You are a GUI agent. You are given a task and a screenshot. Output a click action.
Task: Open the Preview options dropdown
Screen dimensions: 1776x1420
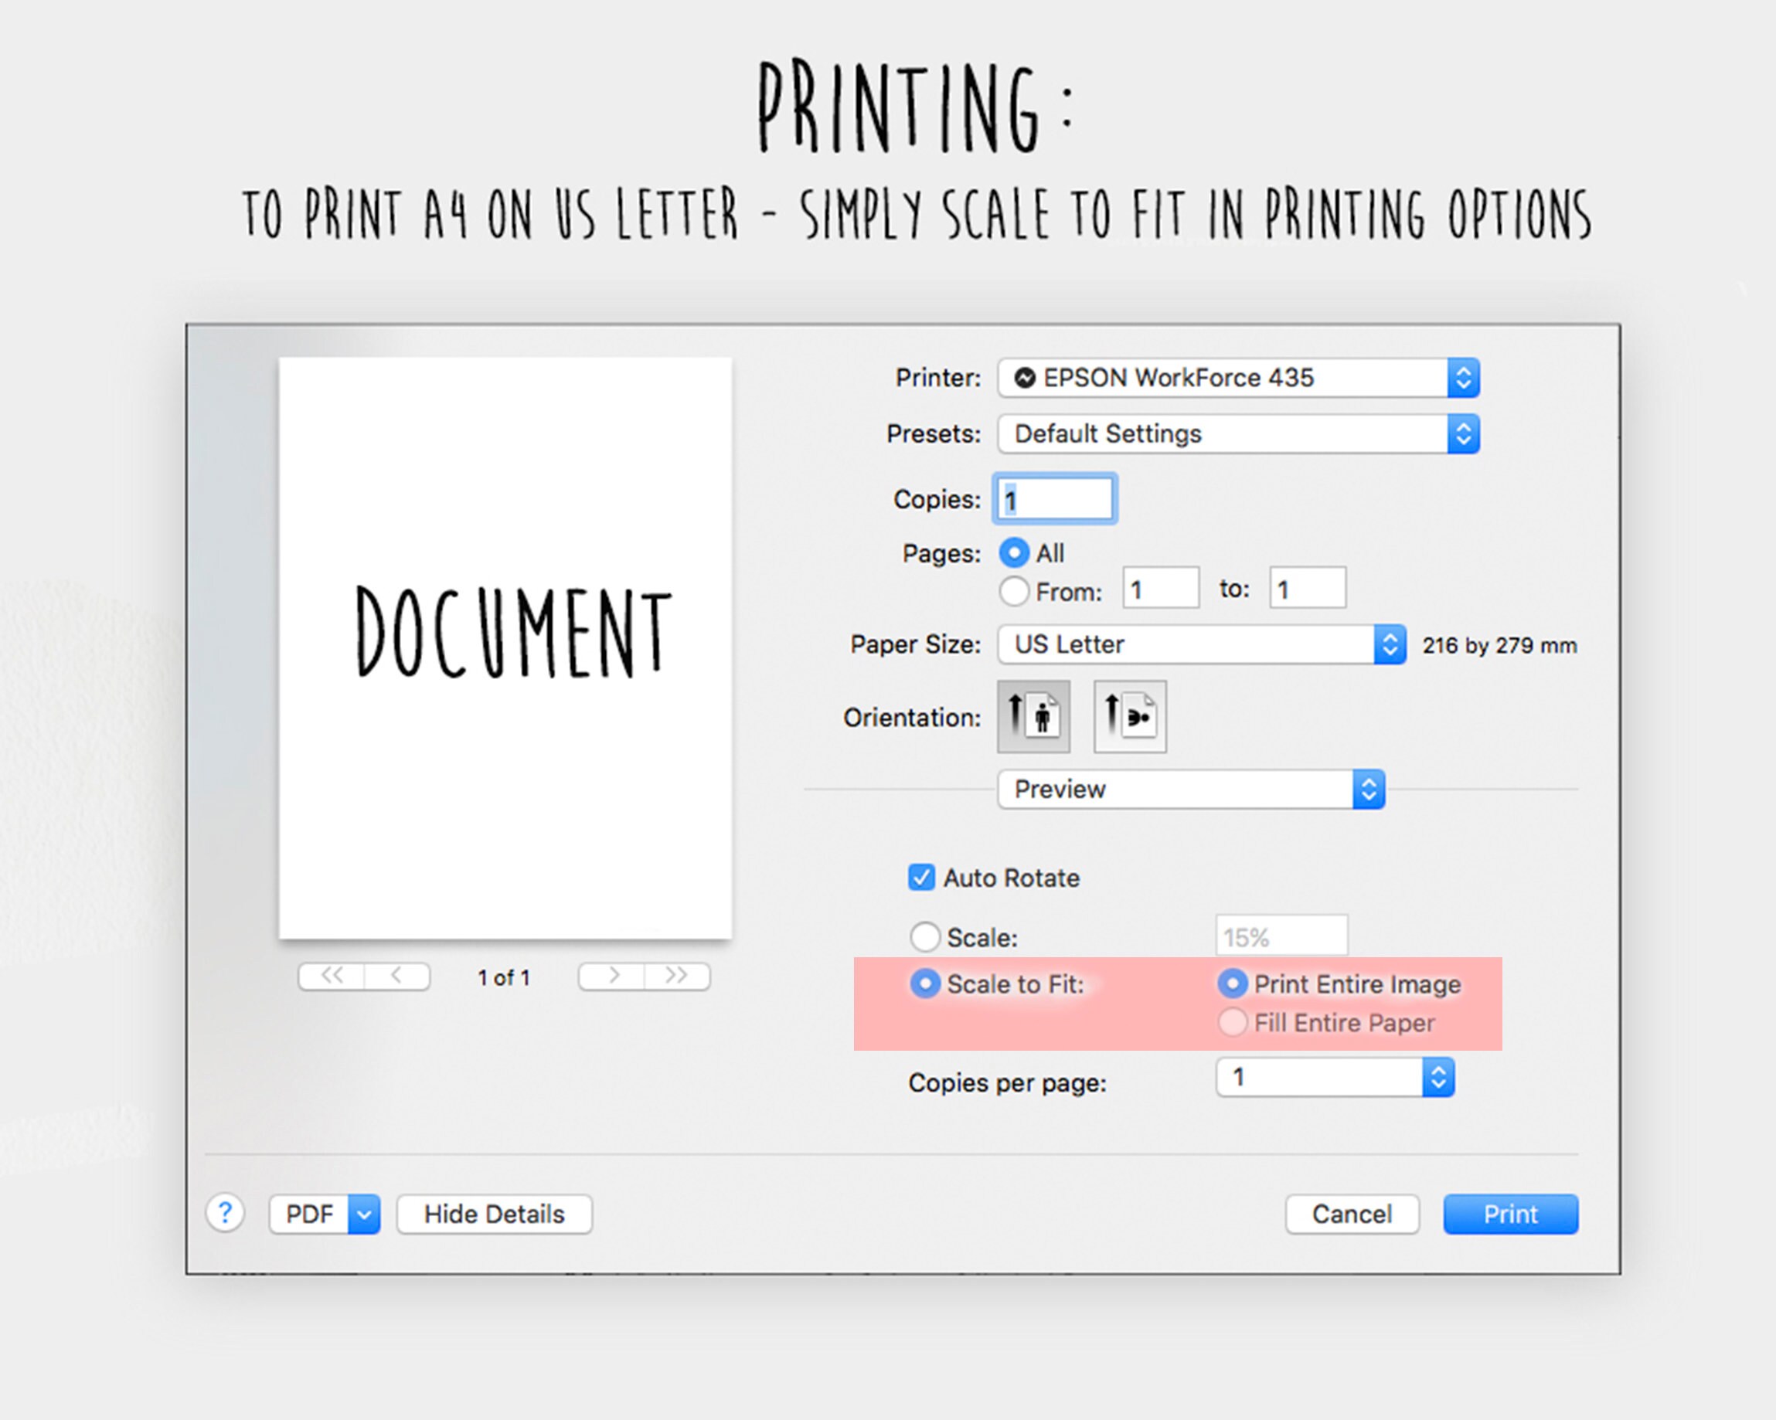pos(1191,789)
